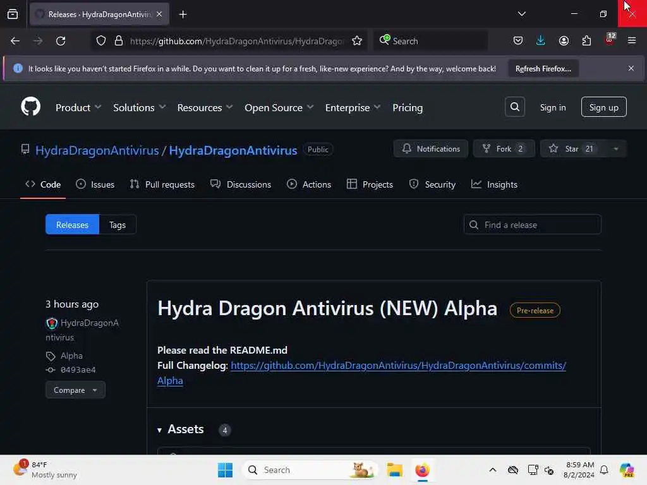Open the weather widget showing 84°F
This screenshot has height=485, width=647.
[45, 470]
